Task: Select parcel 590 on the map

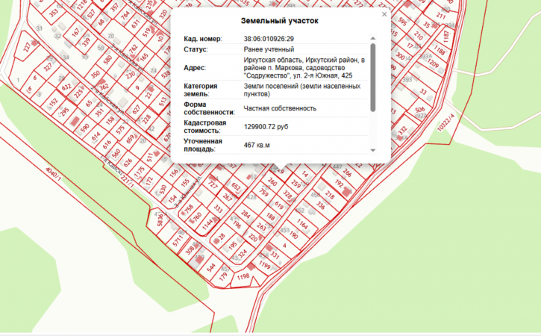Action: (85, 128)
